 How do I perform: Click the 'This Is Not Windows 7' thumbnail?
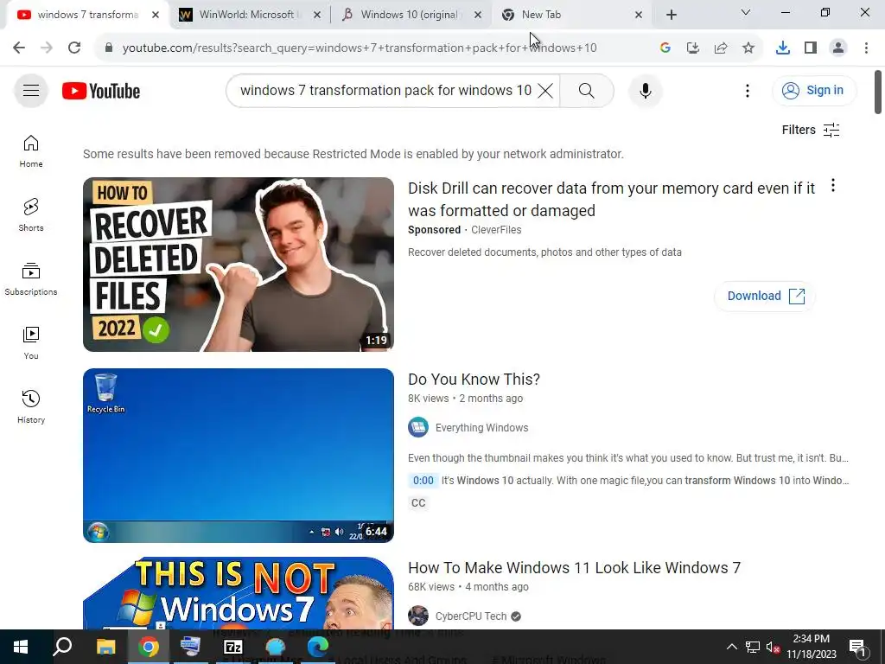(239, 593)
